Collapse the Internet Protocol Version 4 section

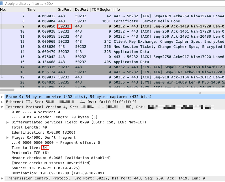tap(2, 107)
